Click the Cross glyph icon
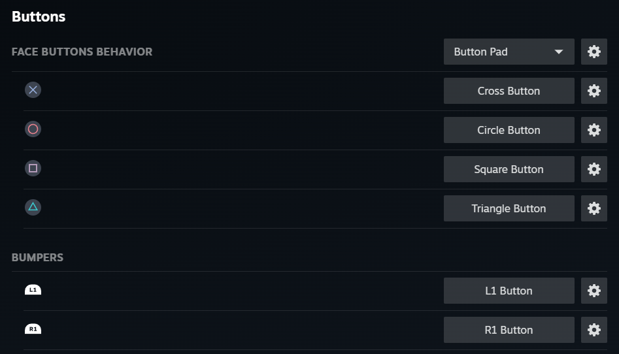Screen dimensions: 619x354 [x=33, y=90]
